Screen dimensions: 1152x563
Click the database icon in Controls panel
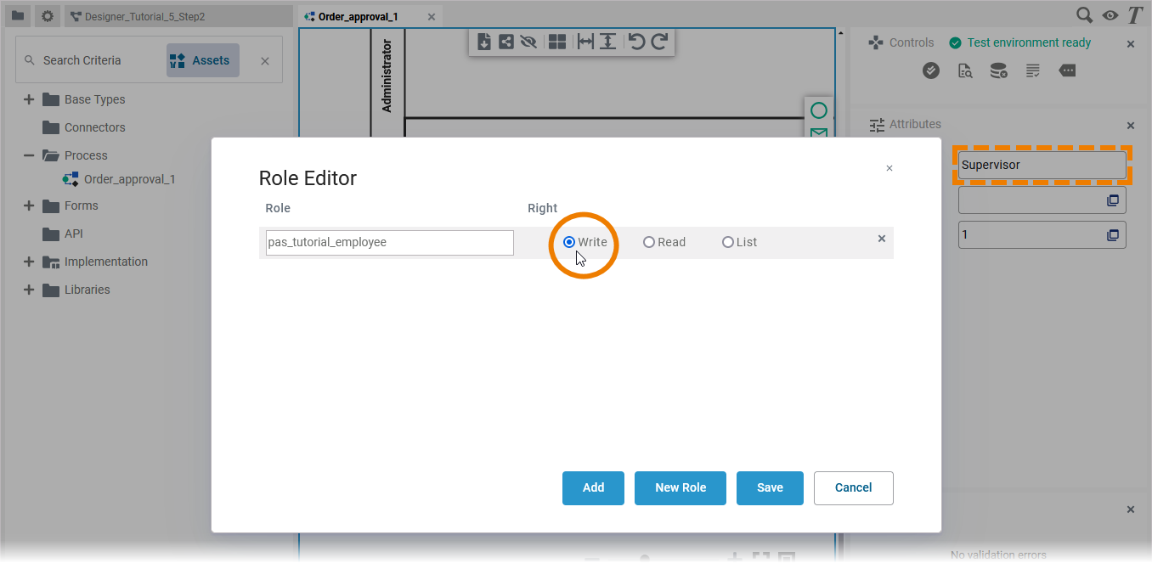point(999,70)
